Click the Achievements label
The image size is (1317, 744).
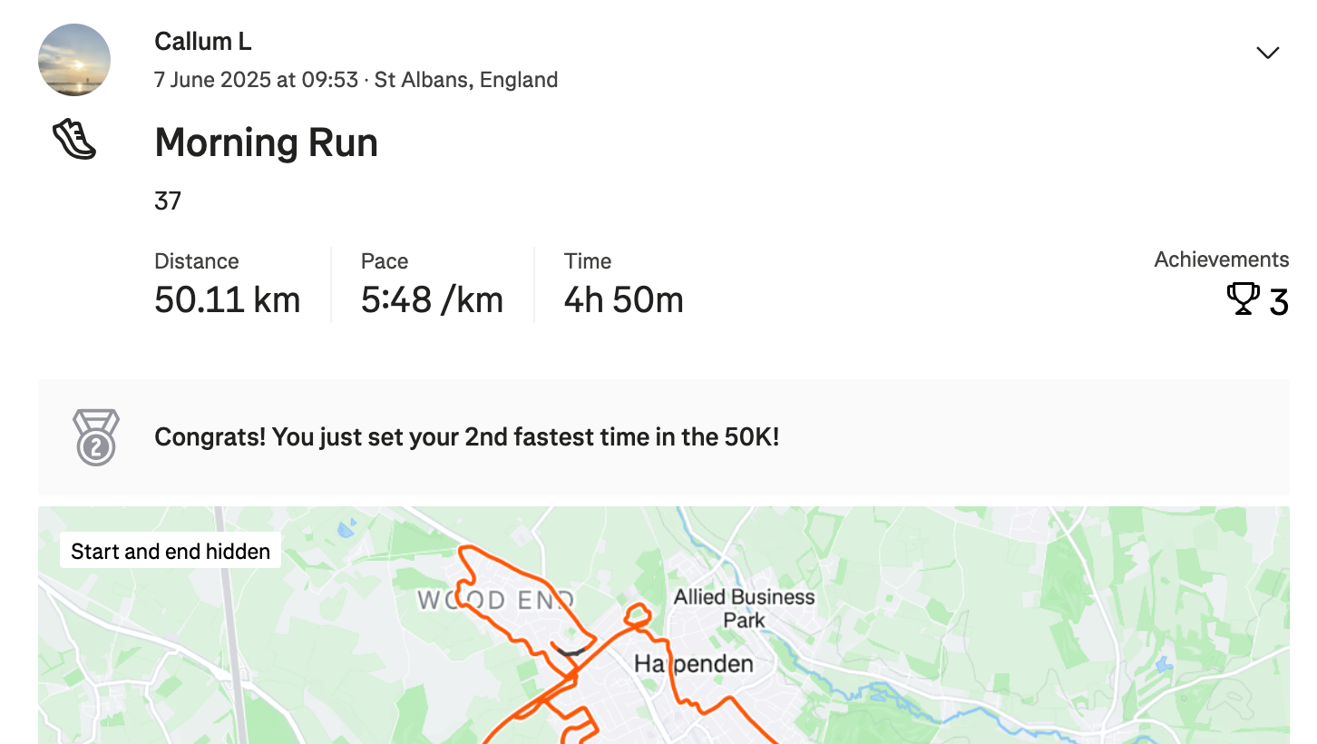point(1221,259)
